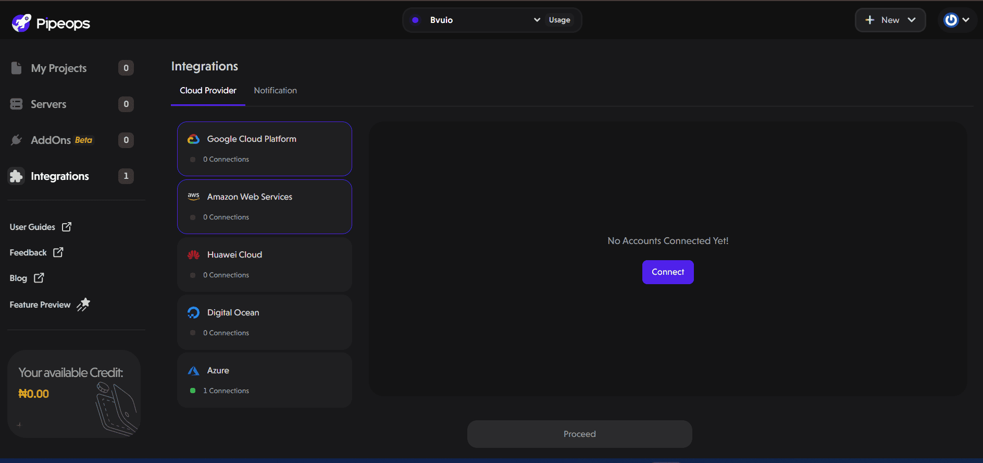Open the Feedback link
This screenshot has height=463, width=983.
tap(28, 252)
